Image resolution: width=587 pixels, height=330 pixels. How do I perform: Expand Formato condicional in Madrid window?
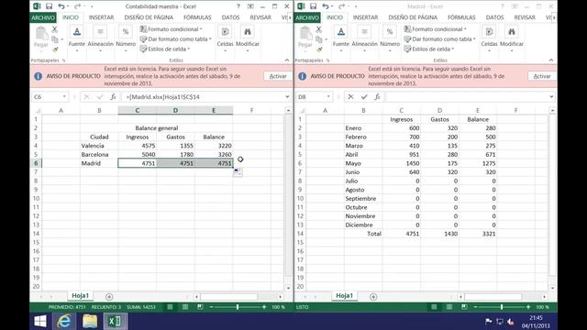pos(435,29)
